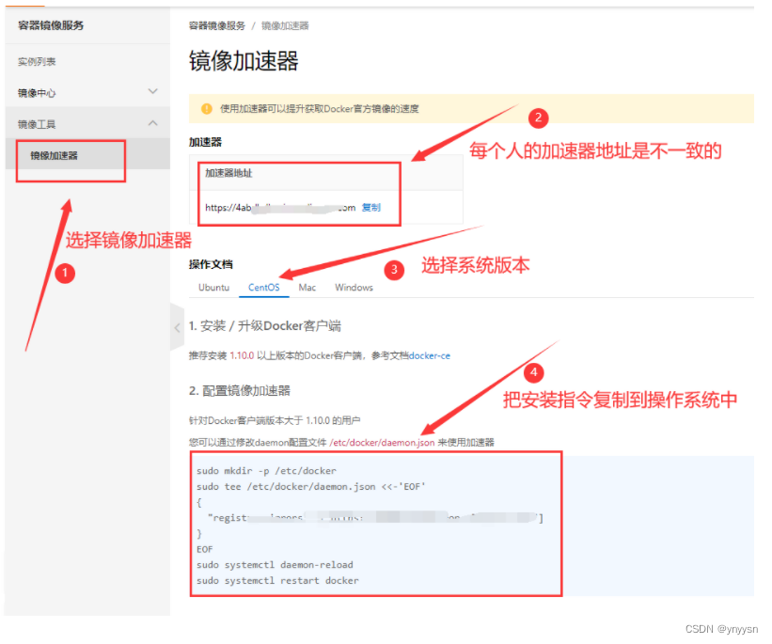Click 镜像加速器 breadcrumb item
The width and height of the screenshot is (772, 644).
(285, 25)
